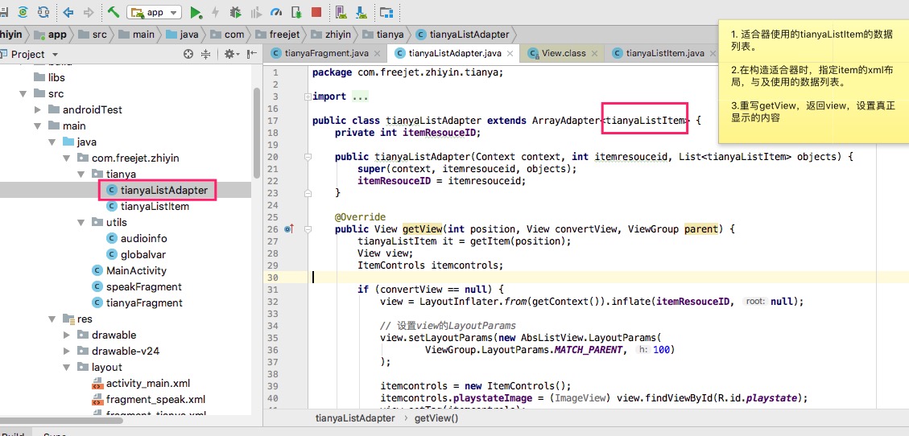Expand the drawable folder
The image size is (909, 436).
pos(67,335)
